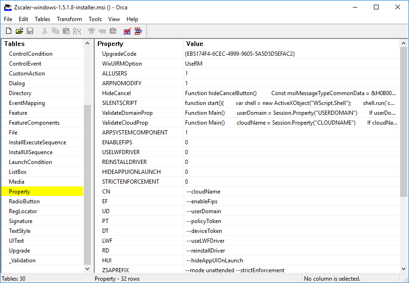Create a new MSI file with the New icon
The image size is (409, 283).
coord(8,30)
